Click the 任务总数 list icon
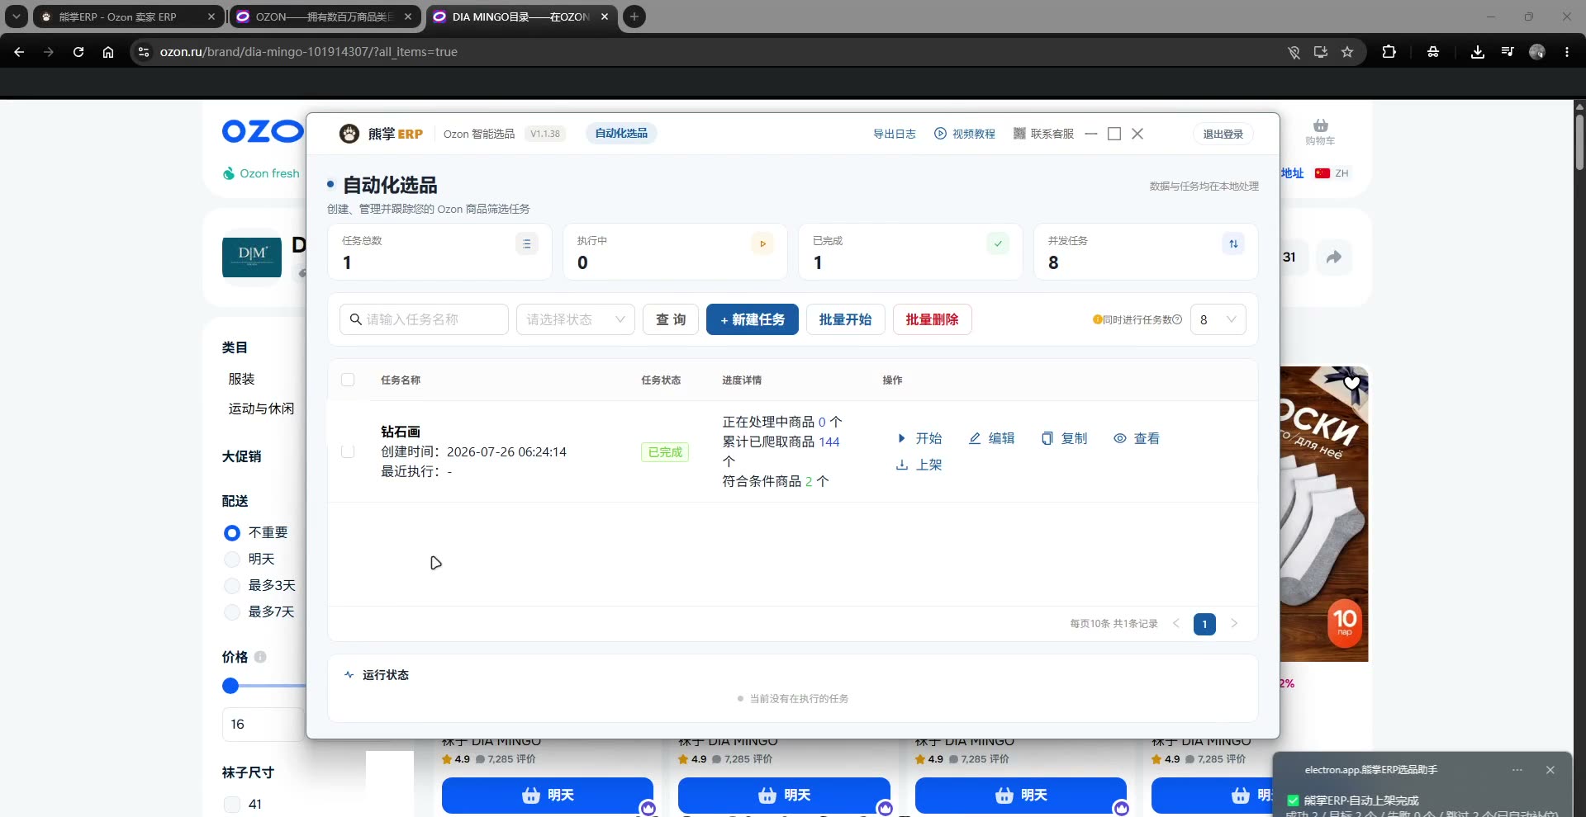Screen dimensions: 1586x817 (x=526, y=243)
